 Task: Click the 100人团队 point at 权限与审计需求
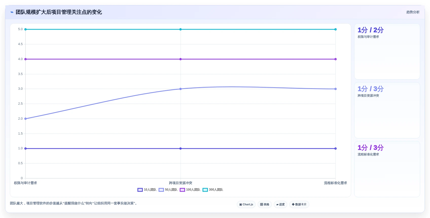coord(25,59)
